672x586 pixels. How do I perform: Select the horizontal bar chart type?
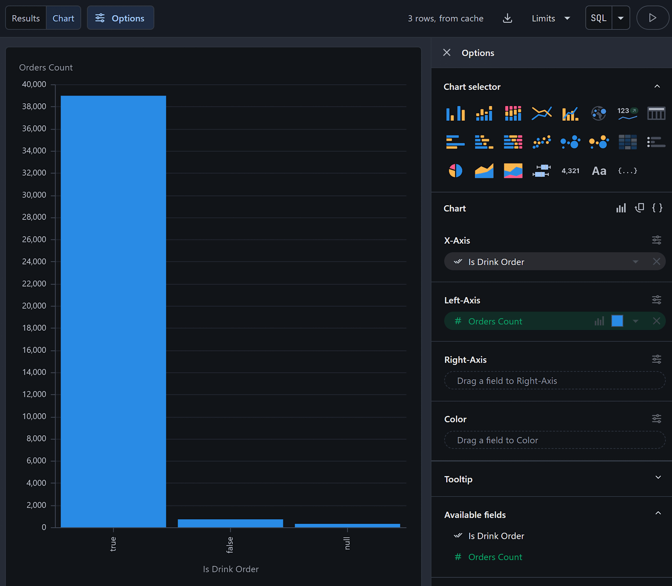pos(455,142)
